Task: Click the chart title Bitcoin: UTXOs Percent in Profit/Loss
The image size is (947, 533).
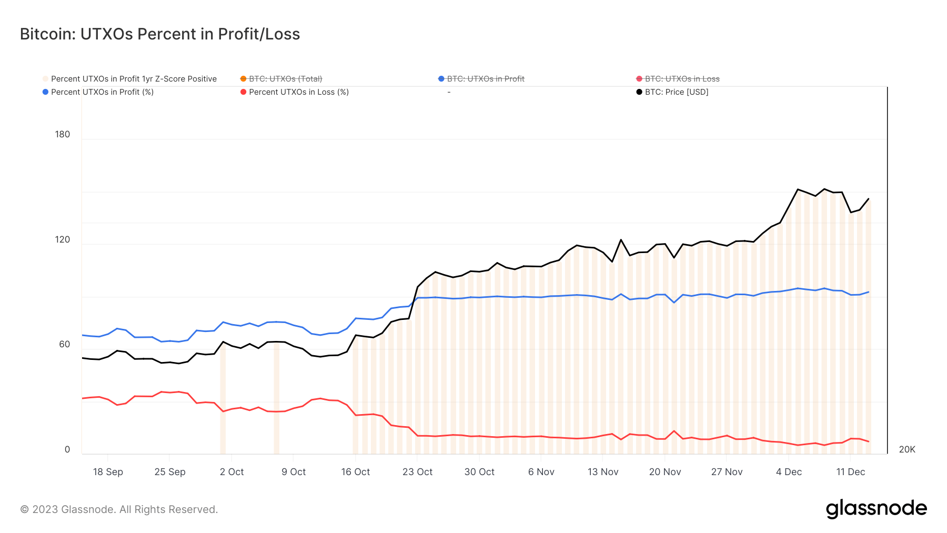Action: (160, 34)
